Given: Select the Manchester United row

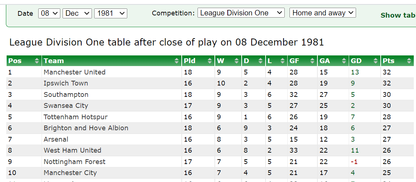Looking at the screenshot, I should click(210, 72).
